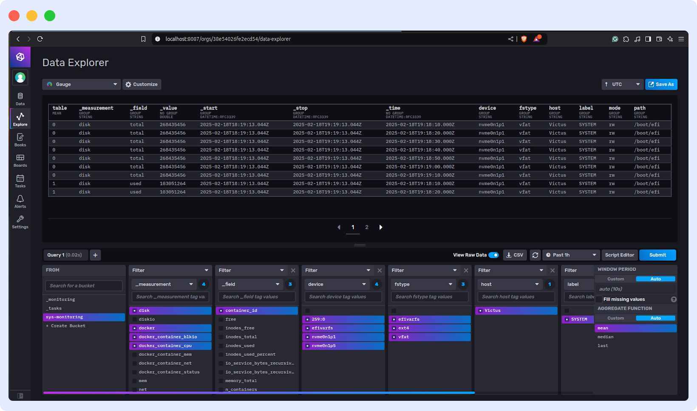Open the Books panel in the sidebar
The image size is (697, 411).
tap(20, 141)
